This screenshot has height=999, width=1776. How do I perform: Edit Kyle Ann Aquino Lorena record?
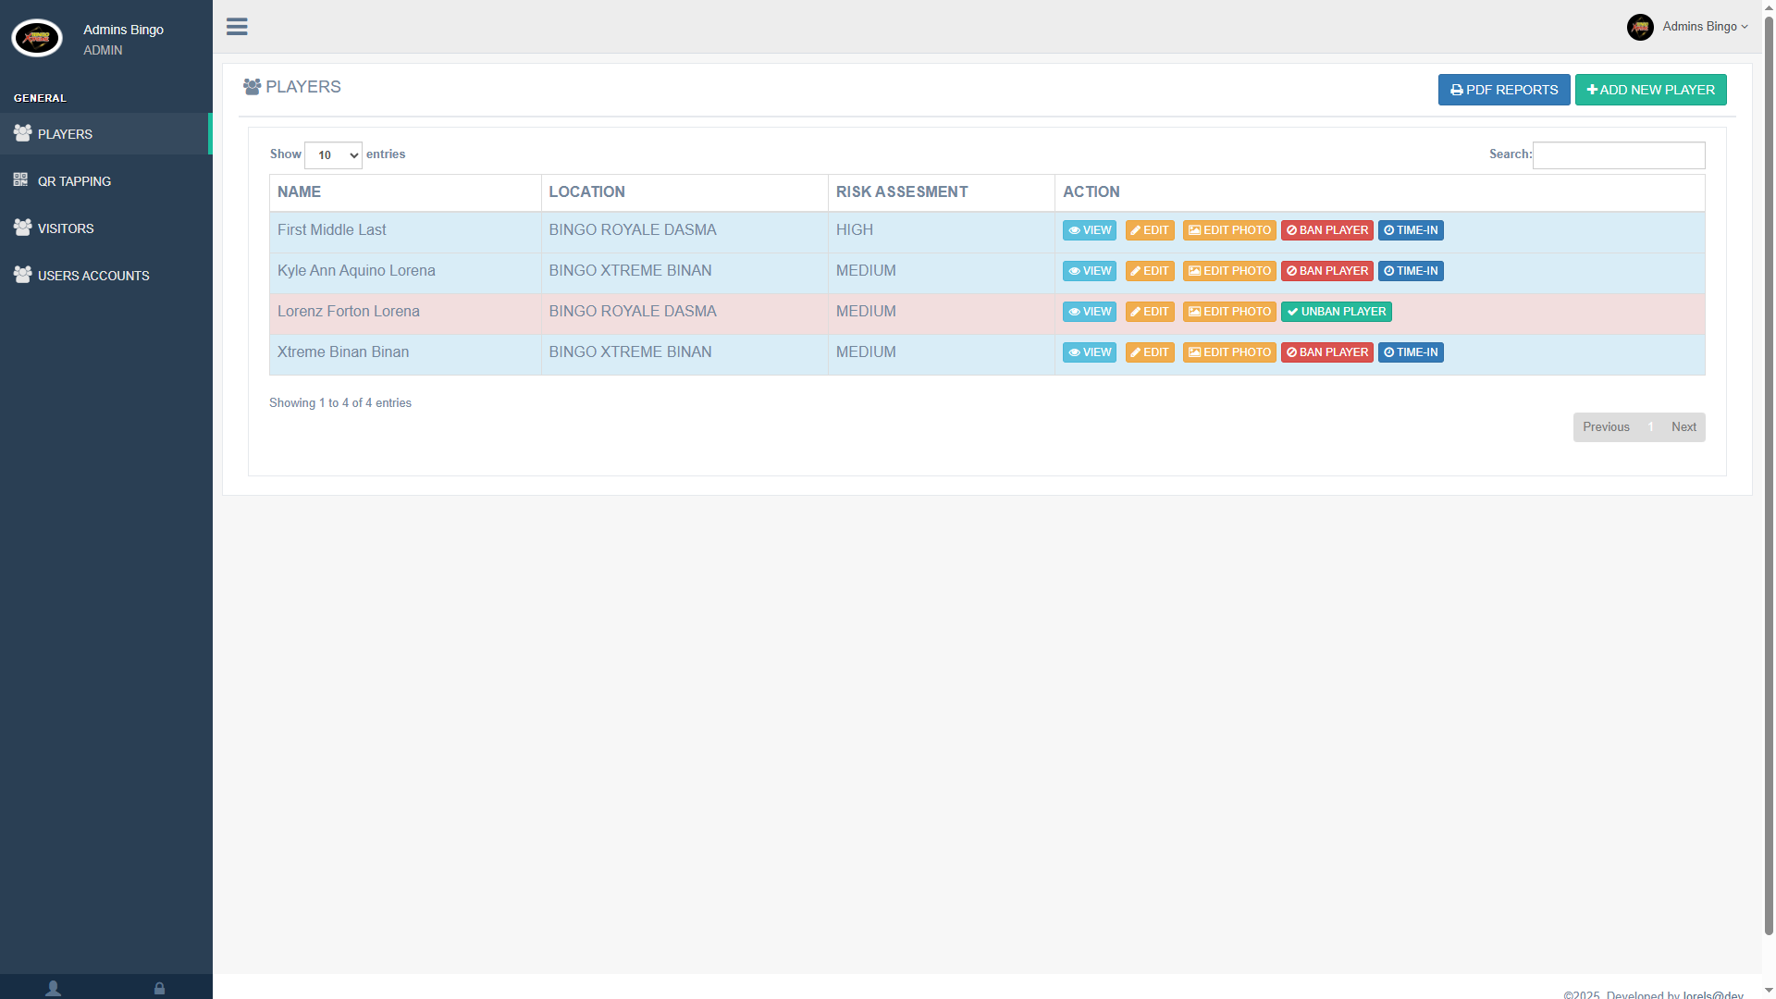click(1149, 271)
